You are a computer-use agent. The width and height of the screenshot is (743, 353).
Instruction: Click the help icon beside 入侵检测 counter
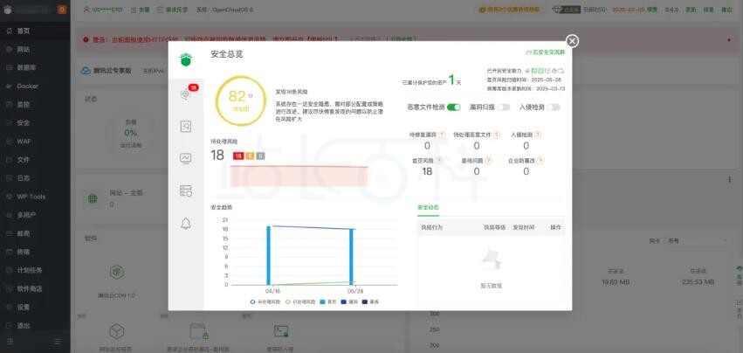tap(538, 135)
